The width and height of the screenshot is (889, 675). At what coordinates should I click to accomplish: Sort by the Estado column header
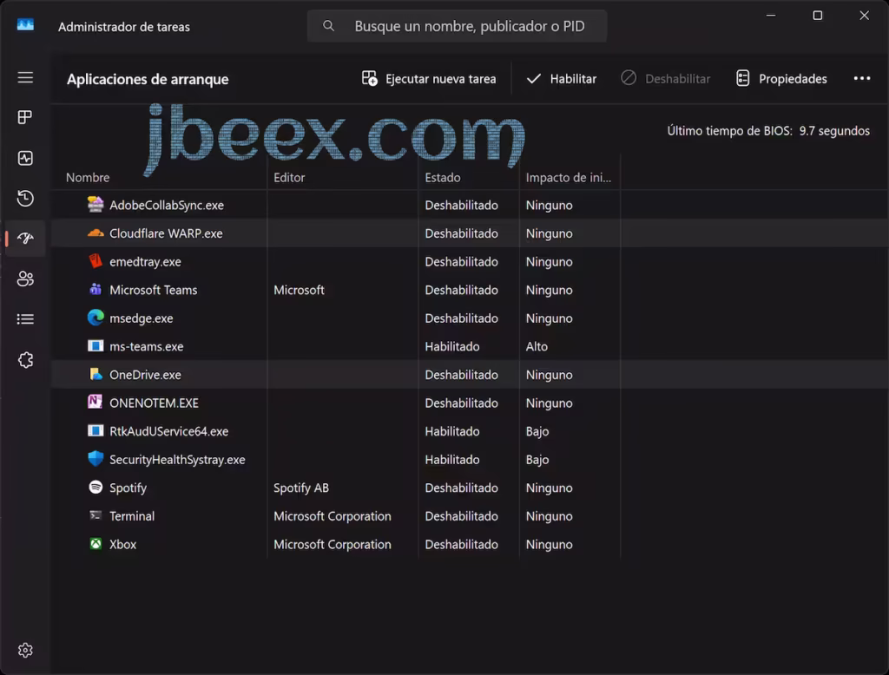[x=443, y=177]
